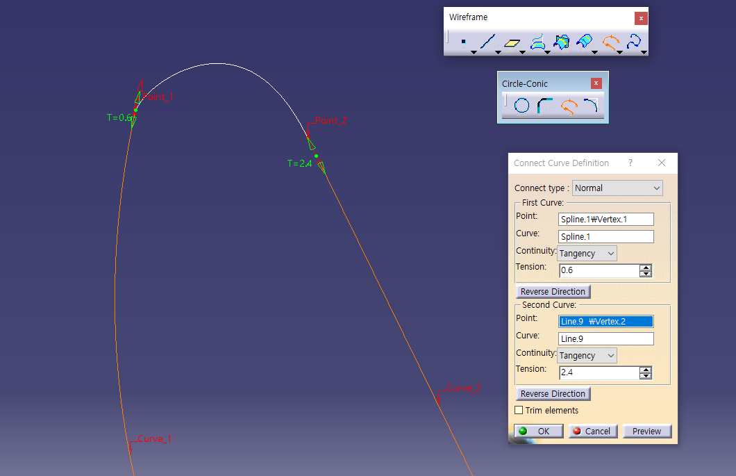Image resolution: width=736 pixels, height=476 pixels.
Task: Open the Connect Curve sub-menu arrow in Wireframe
Action: [x=619, y=53]
